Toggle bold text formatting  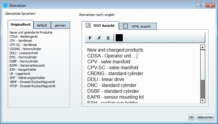[x=90, y=38]
